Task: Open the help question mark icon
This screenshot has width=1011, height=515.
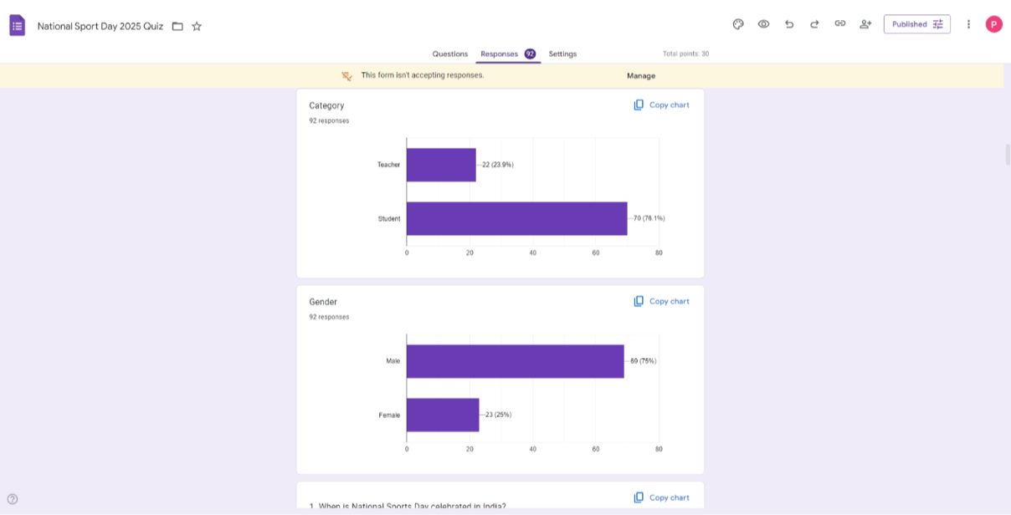Action: pyautogui.click(x=13, y=499)
